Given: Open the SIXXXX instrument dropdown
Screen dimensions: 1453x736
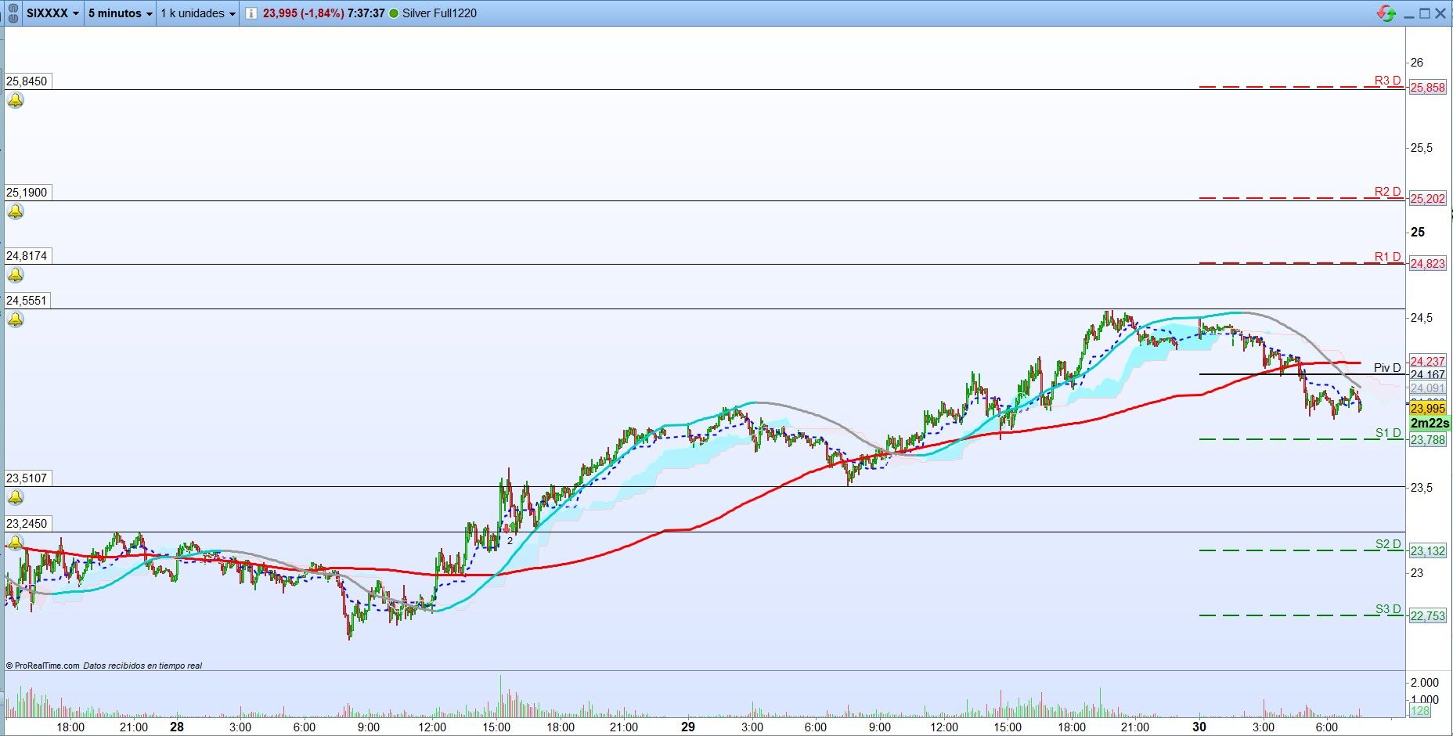Looking at the screenshot, I should click(x=53, y=13).
